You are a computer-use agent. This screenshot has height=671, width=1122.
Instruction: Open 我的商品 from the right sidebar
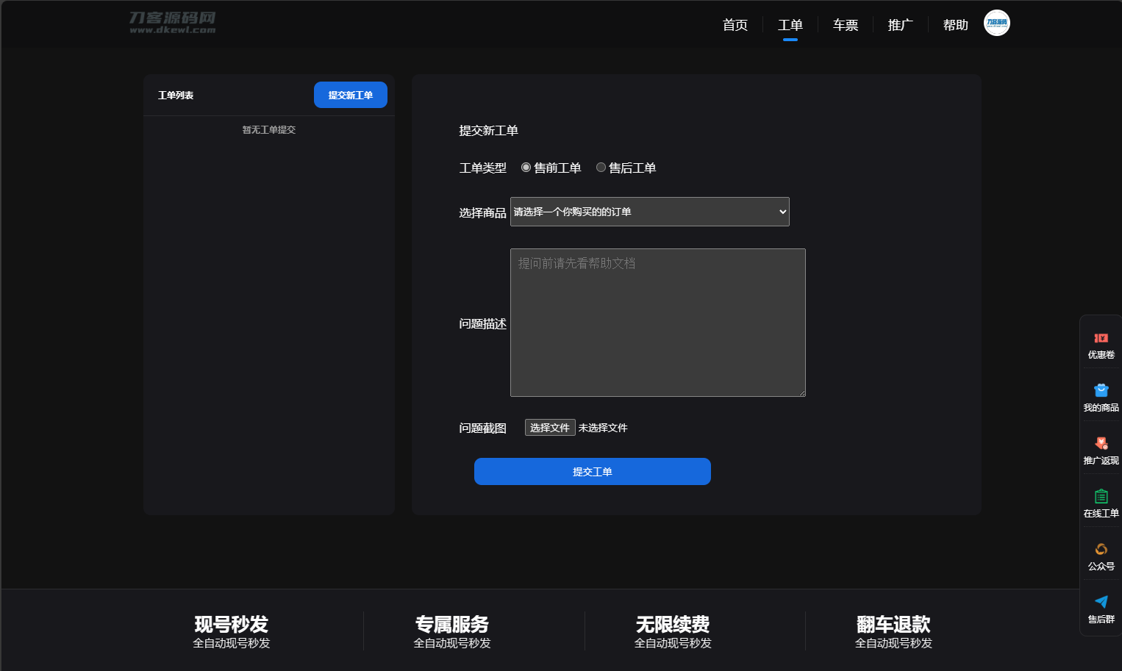1101,398
